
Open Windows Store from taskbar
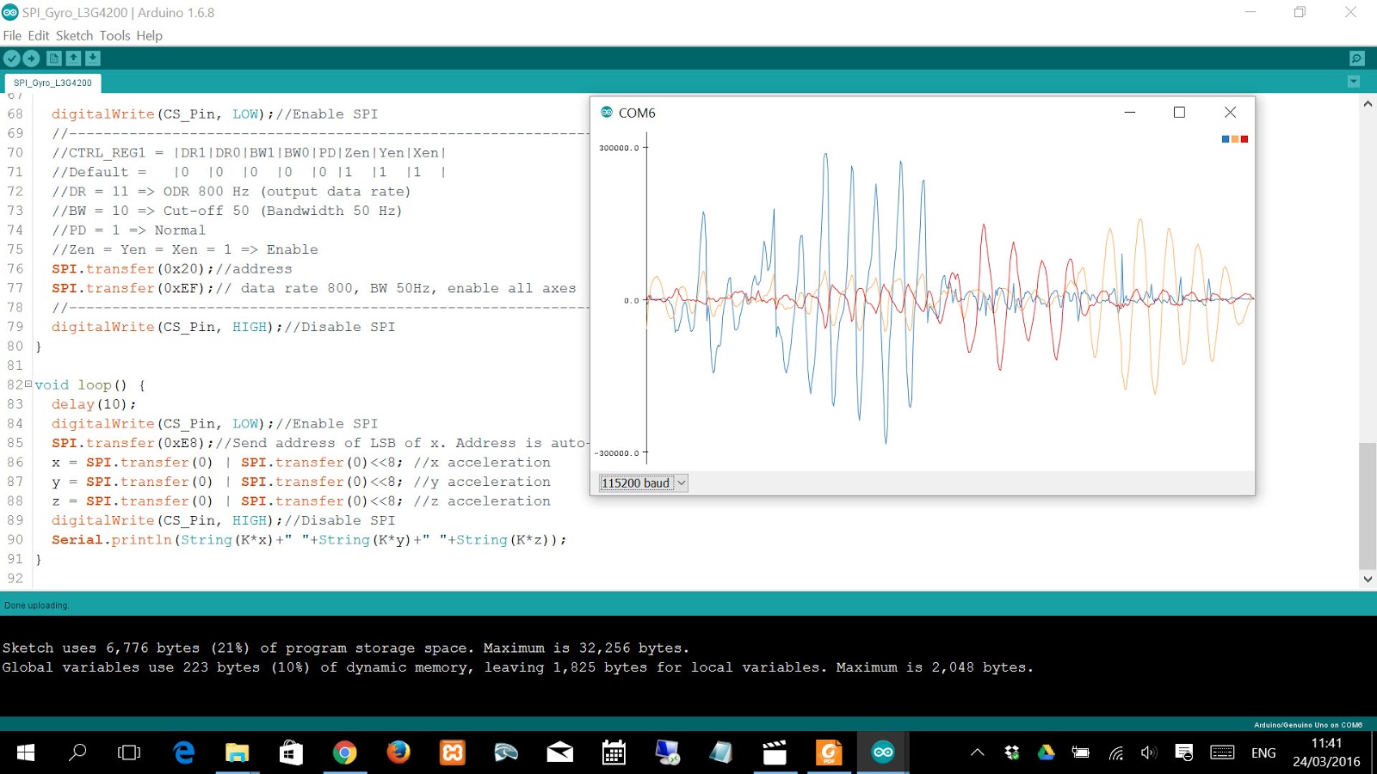click(x=291, y=752)
